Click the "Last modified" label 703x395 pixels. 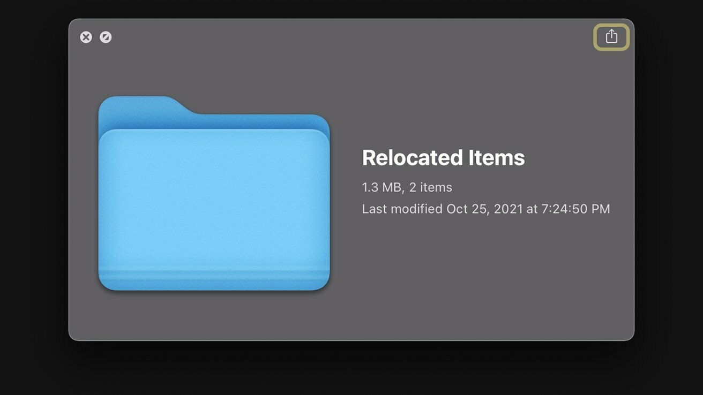(402, 209)
